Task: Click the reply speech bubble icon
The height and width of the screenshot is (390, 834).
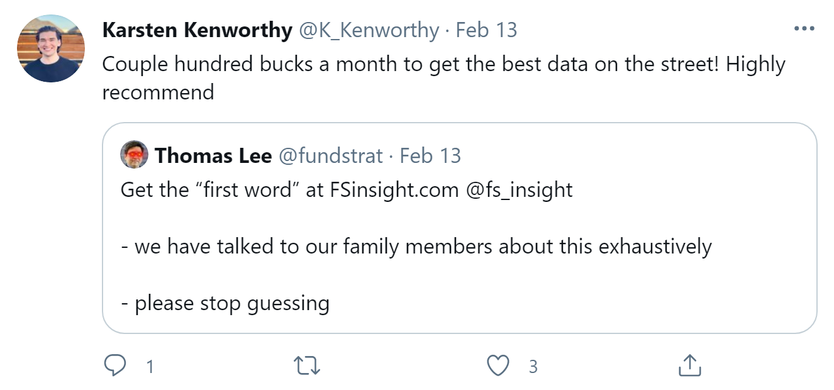Action: [x=116, y=365]
